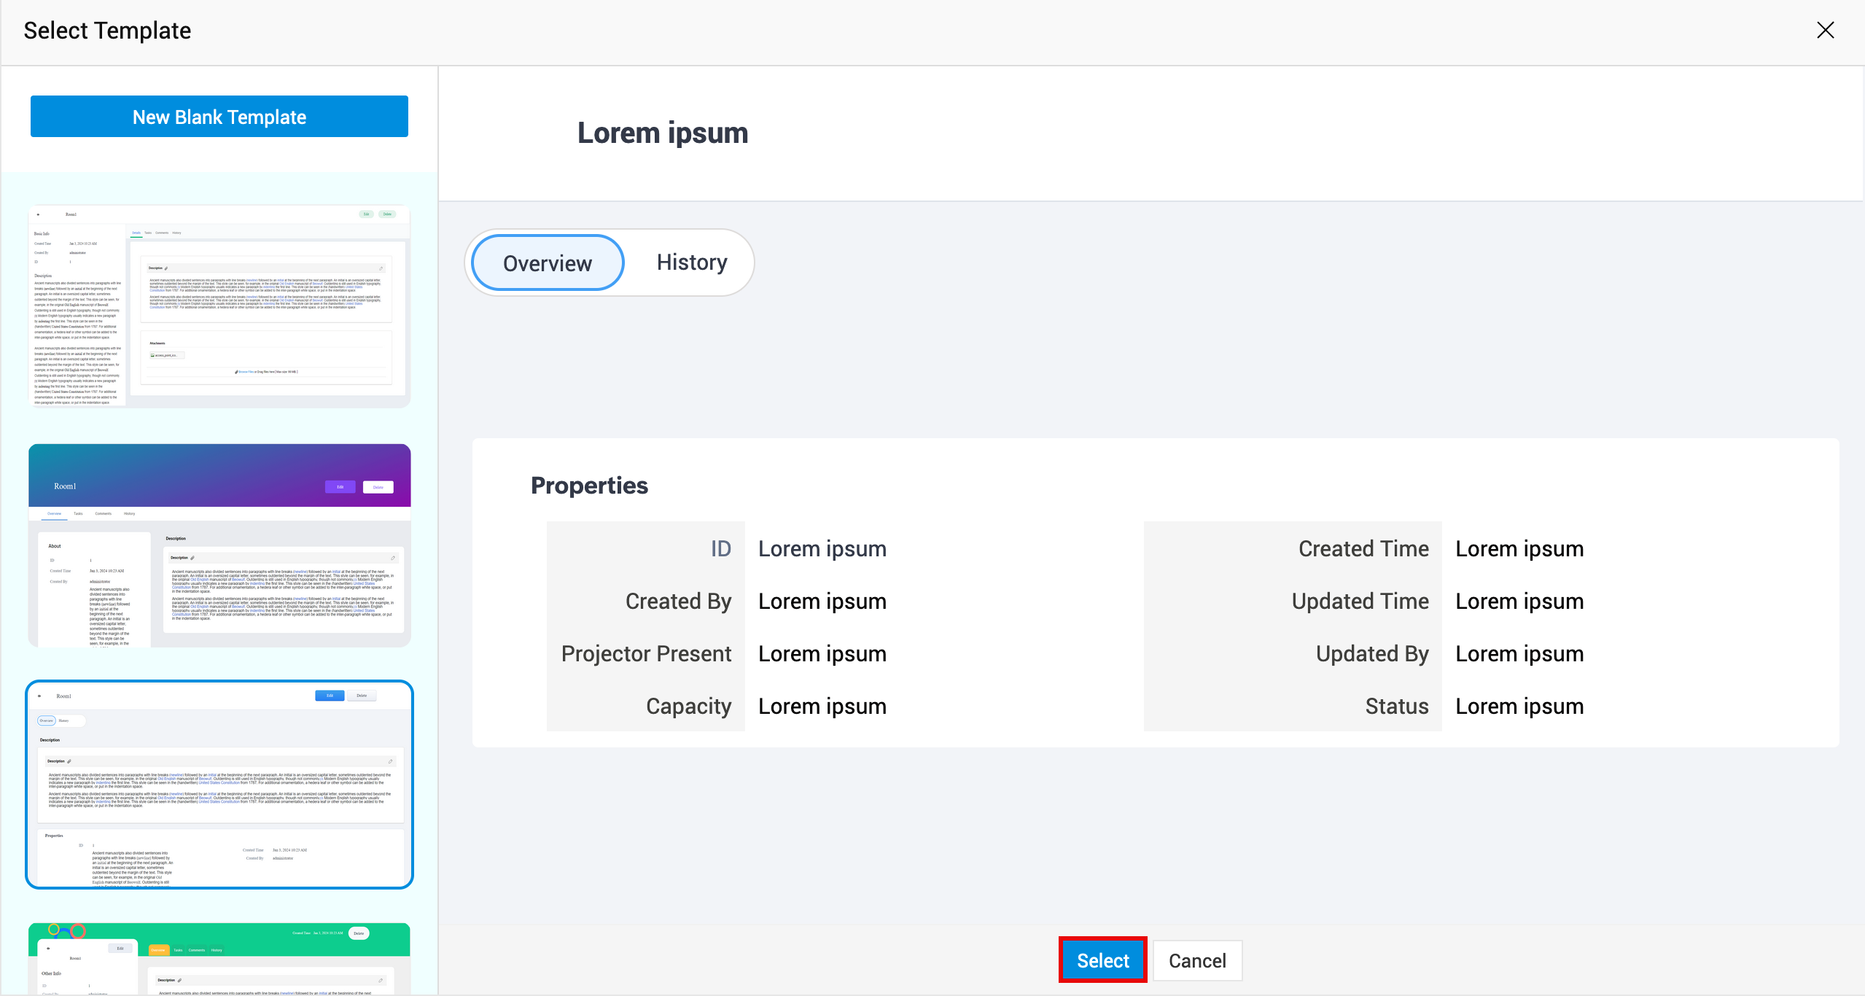Click the Lorem ipsum value beside Capacity

tap(822, 706)
